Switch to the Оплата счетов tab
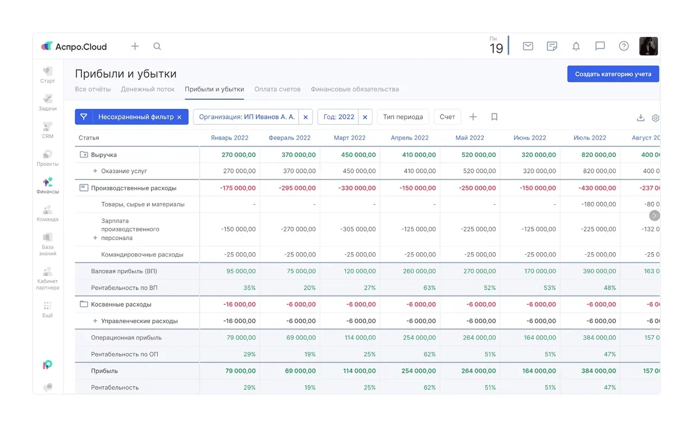 [277, 89]
